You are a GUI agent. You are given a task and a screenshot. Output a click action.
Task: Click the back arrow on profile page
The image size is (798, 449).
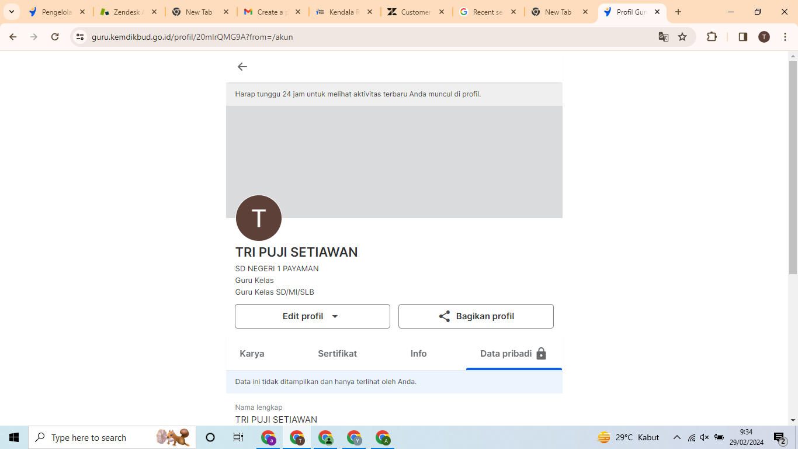click(242, 67)
